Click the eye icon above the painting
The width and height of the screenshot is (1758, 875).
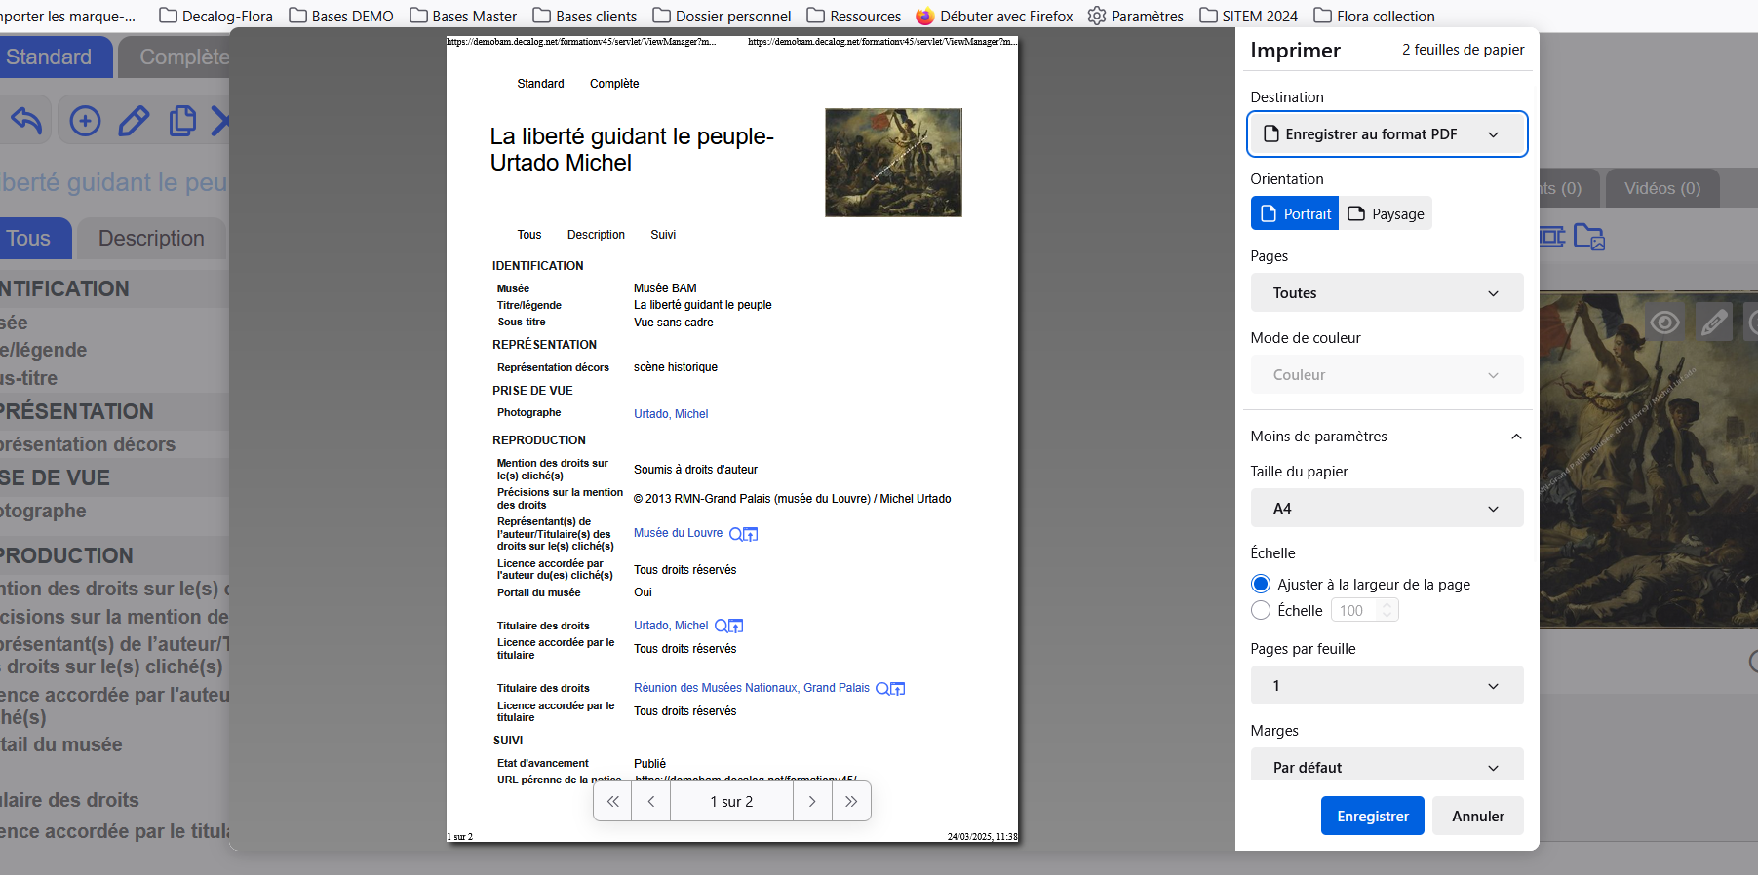pyautogui.click(x=1664, y=322)
